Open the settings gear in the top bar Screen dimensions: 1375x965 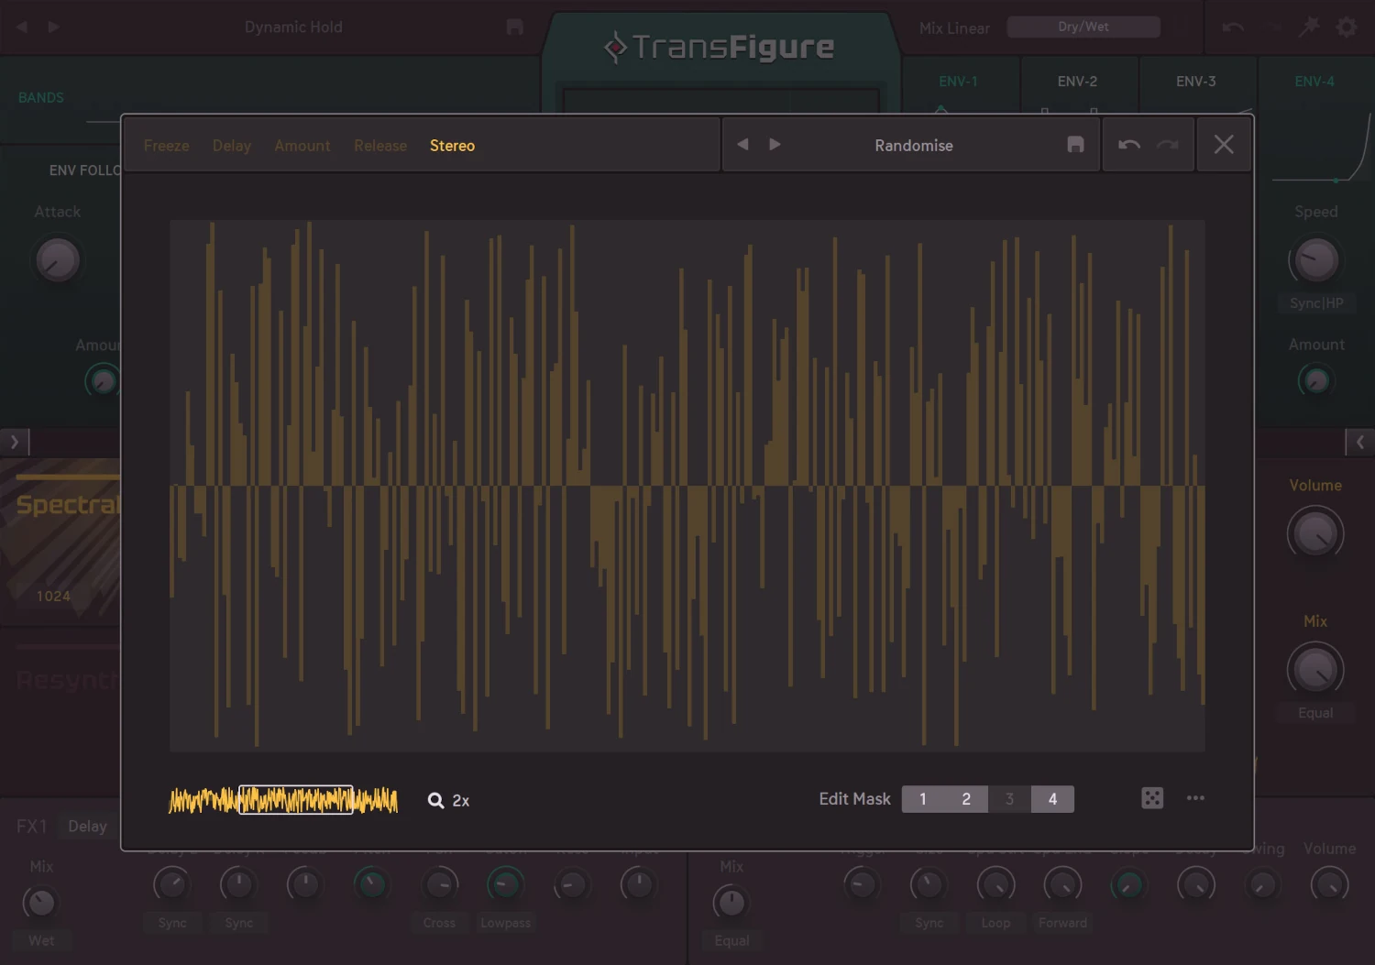pyautogui.click(x=1346, y=27)
